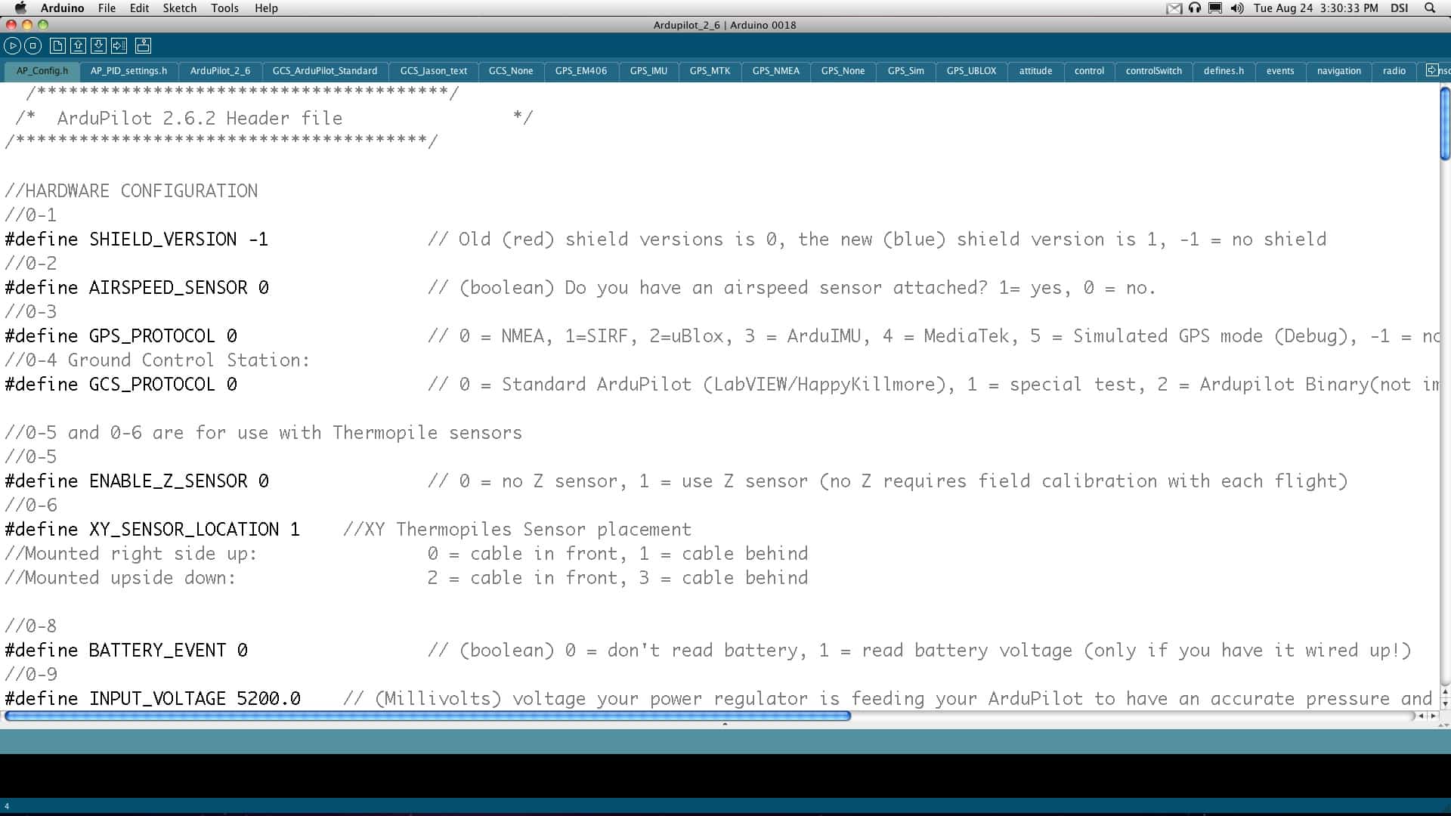Open the Tools menu
1451x816 pixels.
224,8
